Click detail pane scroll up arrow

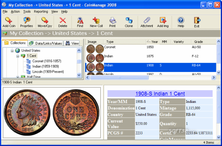pos(218,88)
